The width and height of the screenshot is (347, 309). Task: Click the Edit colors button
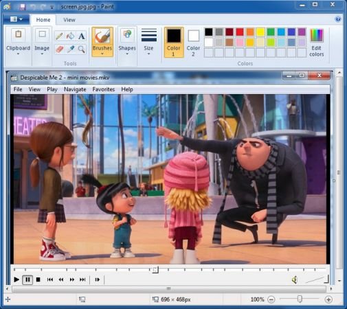point(317,43)
